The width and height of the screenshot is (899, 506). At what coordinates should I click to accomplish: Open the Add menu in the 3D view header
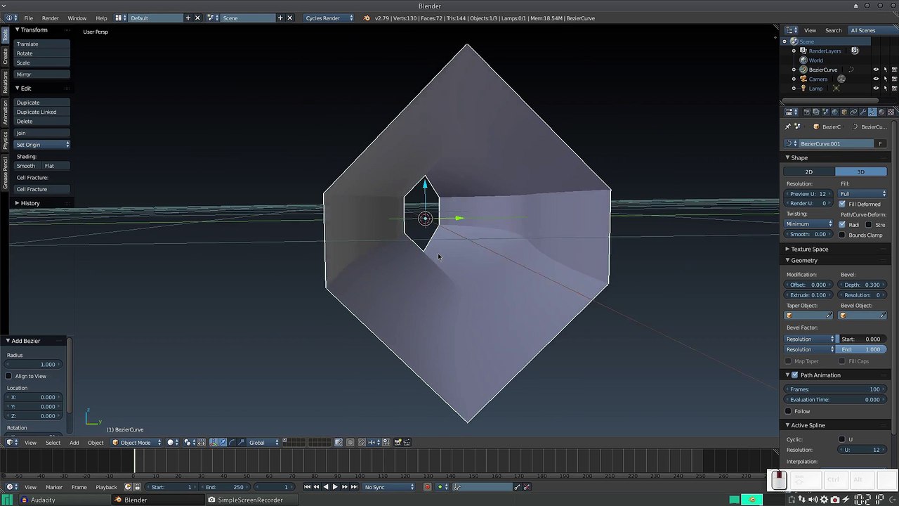[74, 443]
